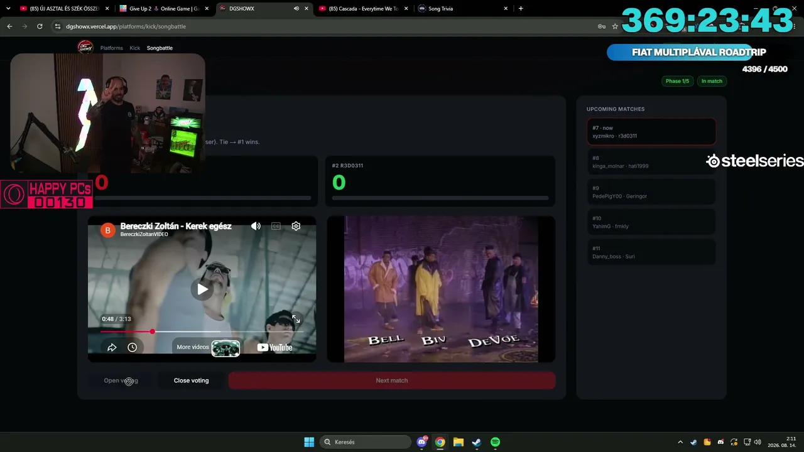Close the DGSHOWX browser tab
Screen dimensions: 804x452
pyautogui.click(x=307, y=9)
